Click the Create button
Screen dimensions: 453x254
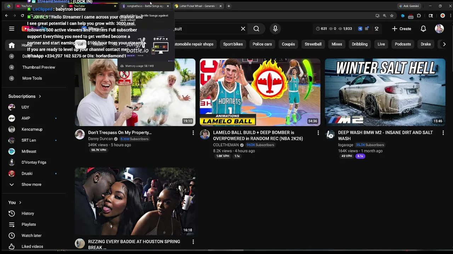click(402, 29)
